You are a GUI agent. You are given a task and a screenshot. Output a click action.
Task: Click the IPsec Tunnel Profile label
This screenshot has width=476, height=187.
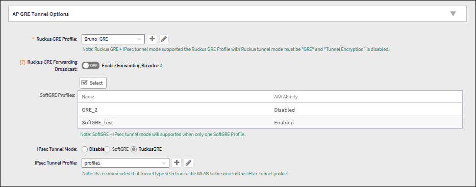pyautogui.click(x=56, y=163)
